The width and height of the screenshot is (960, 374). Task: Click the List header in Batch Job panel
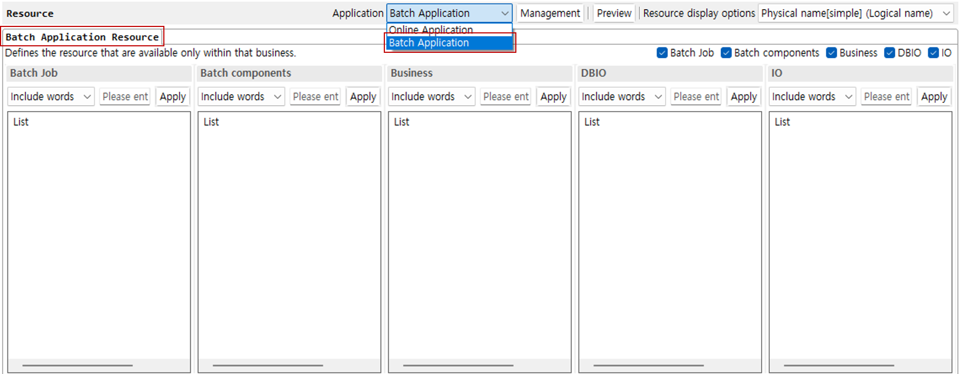click(21, 122)
